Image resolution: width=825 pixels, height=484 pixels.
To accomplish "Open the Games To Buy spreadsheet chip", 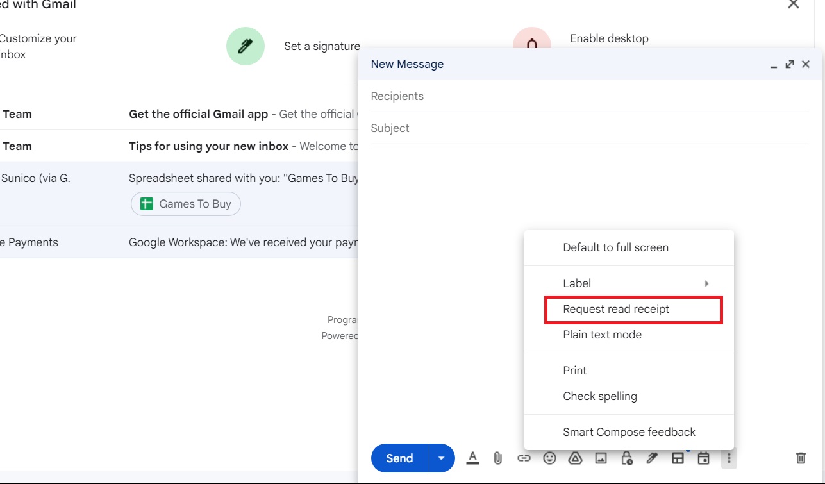I will click(x=186, y=204).
